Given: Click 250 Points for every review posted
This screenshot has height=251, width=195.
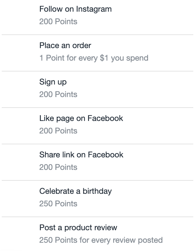Looking at the screenshot, I should click(x=101, y=240).
